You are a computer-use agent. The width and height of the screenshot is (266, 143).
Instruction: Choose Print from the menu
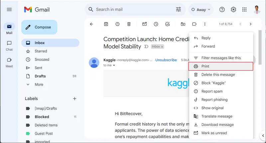(x=221, y=66)
